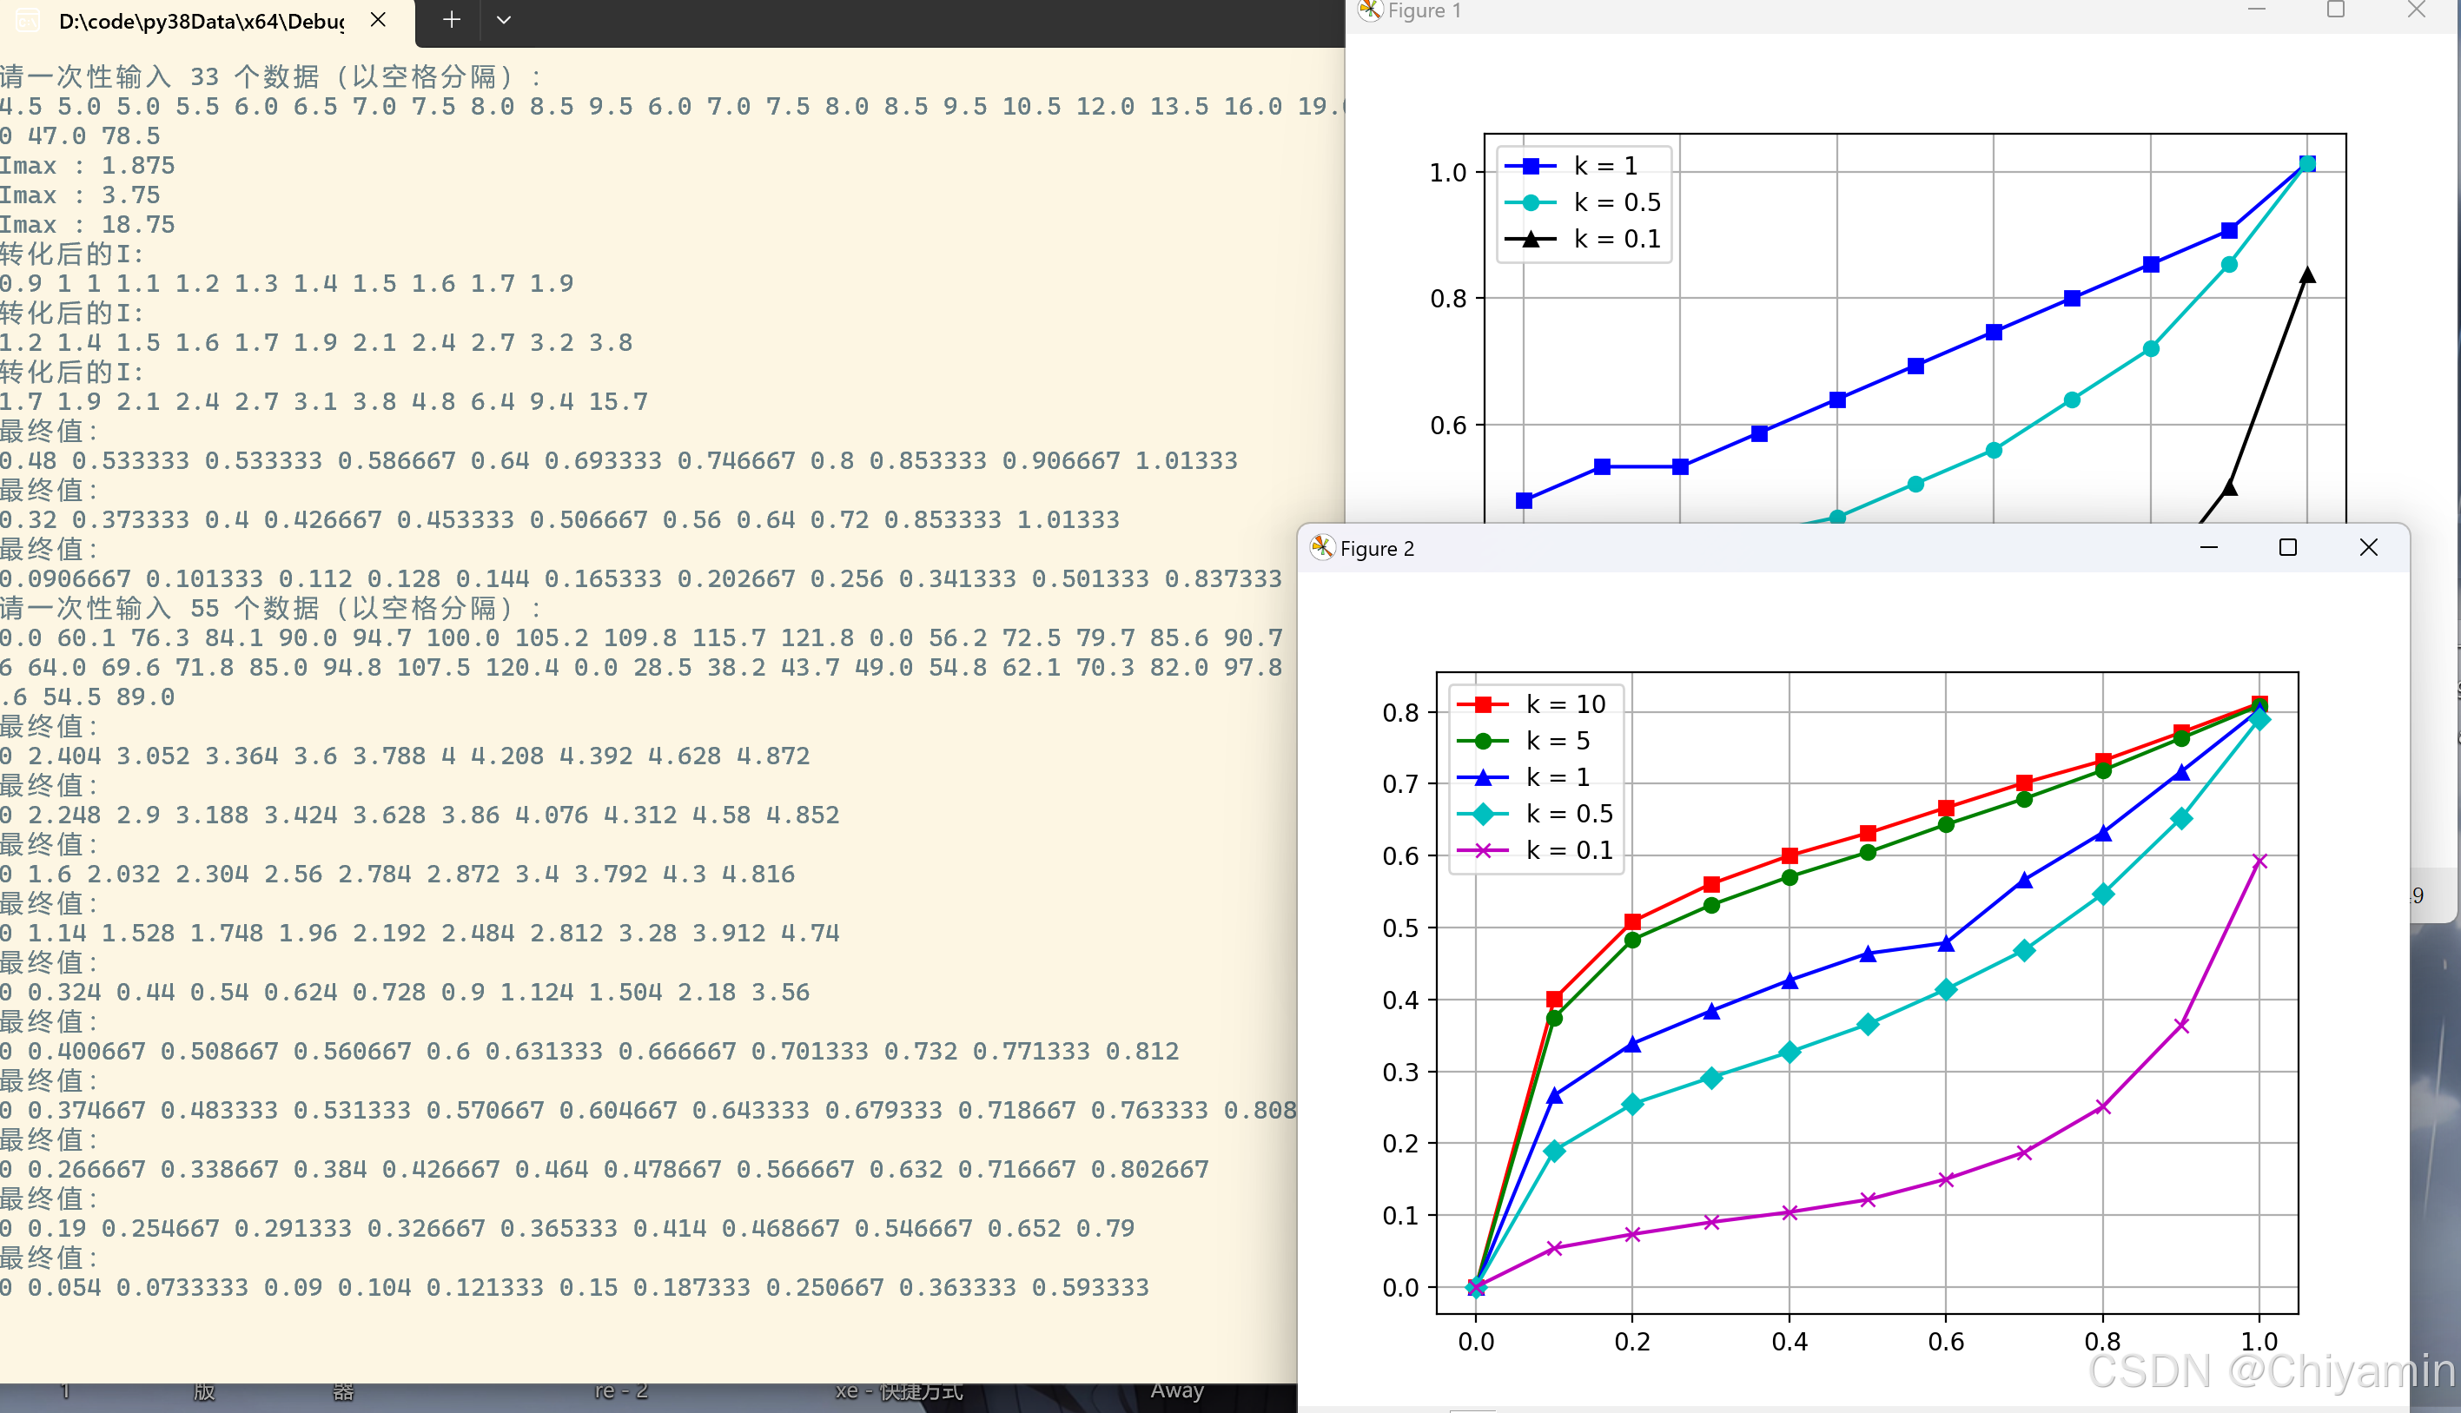Minimize the Figure 2 window
2461x1413 pixels.
2209,547
